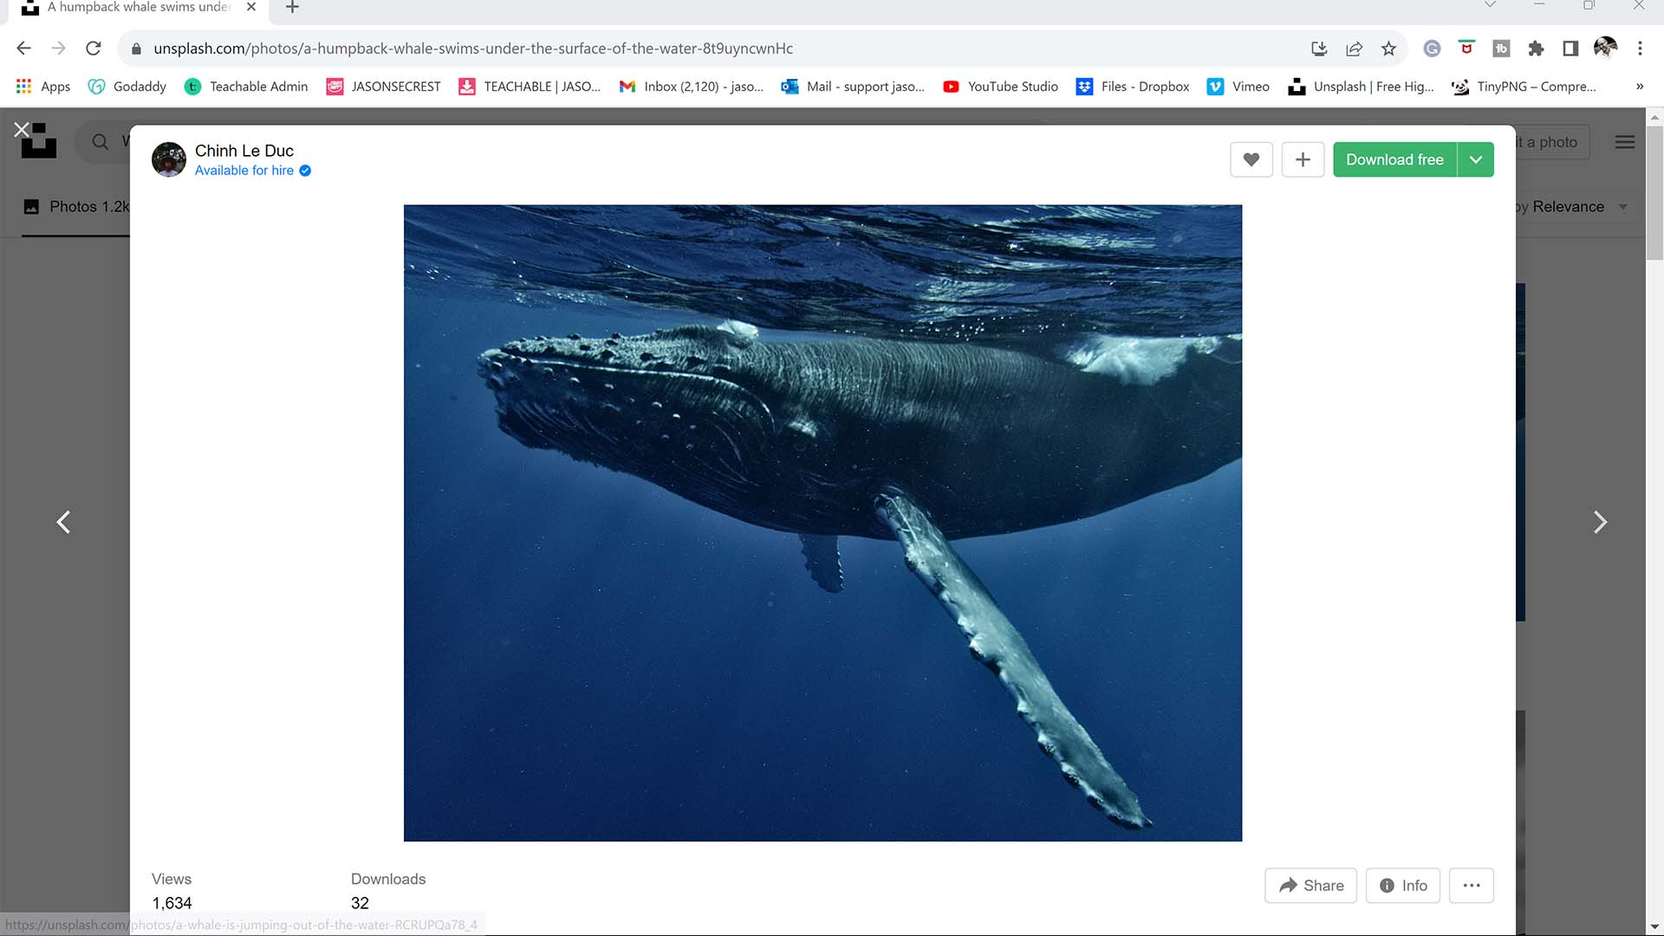The width and height of the screenshot is (1664, 936).
Task: Open the YouTube Studio bookmark
Action: 1000,87
